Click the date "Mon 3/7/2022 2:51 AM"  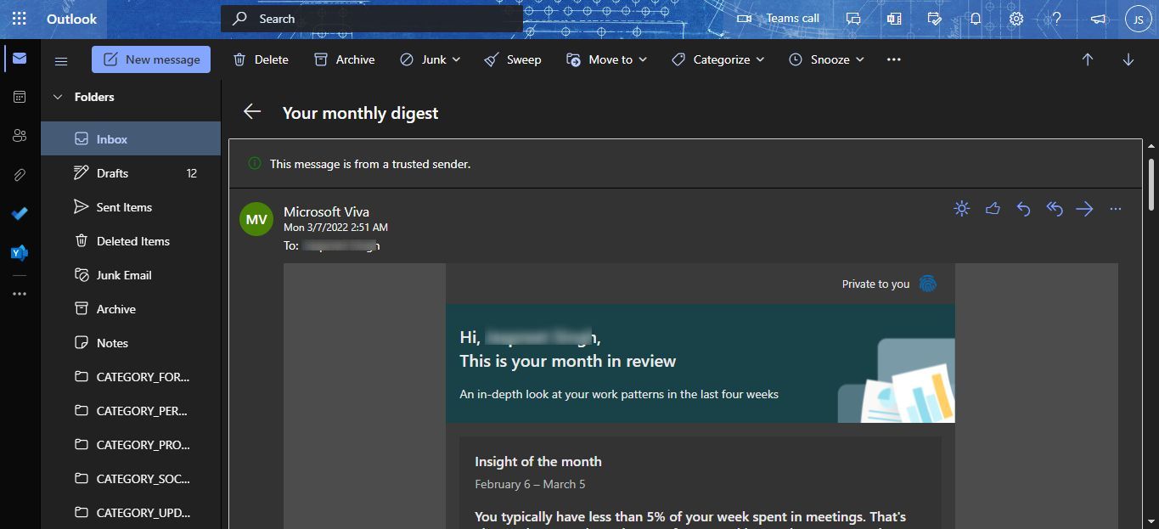coord(335,228)
